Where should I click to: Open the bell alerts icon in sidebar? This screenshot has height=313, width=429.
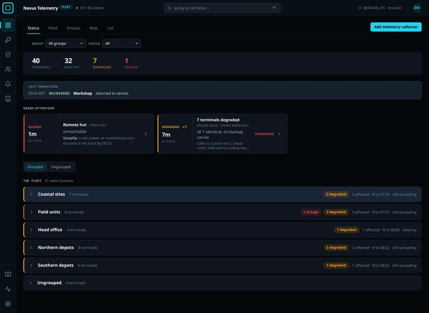click(8, 84)
